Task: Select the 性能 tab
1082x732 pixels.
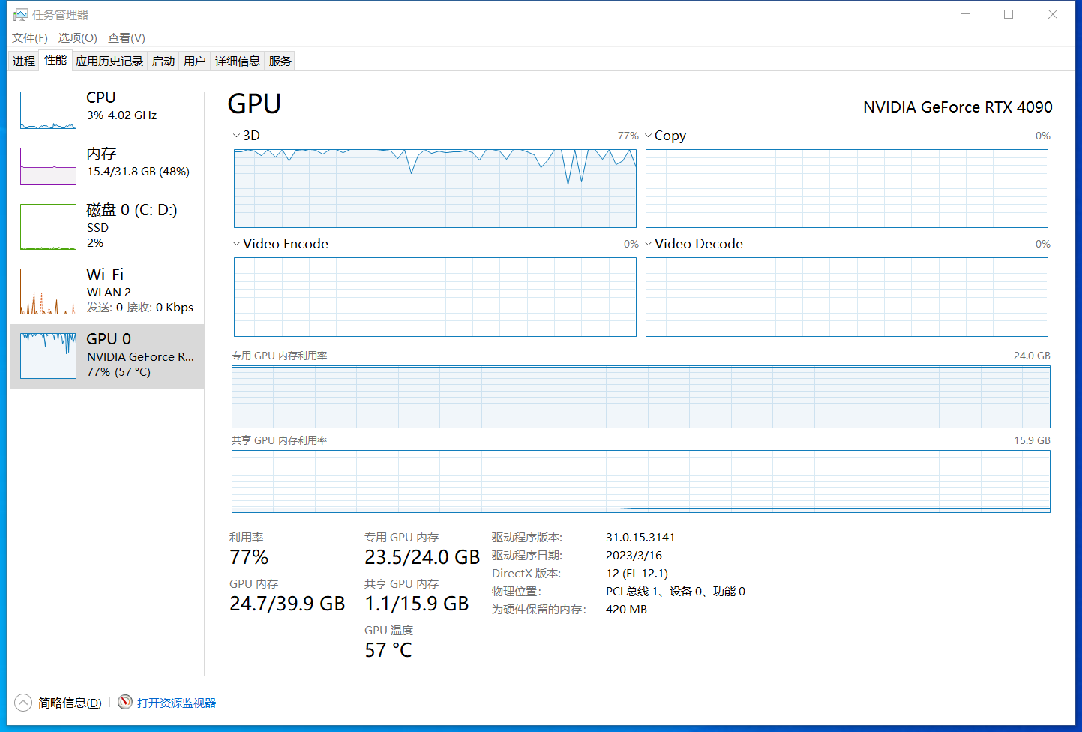Action: point(55,60)
